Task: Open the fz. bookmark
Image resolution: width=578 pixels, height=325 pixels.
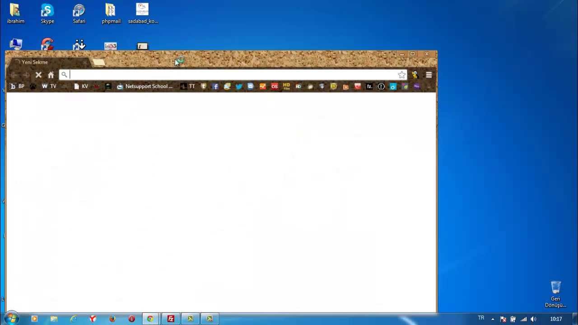Action: click(369, 86)
